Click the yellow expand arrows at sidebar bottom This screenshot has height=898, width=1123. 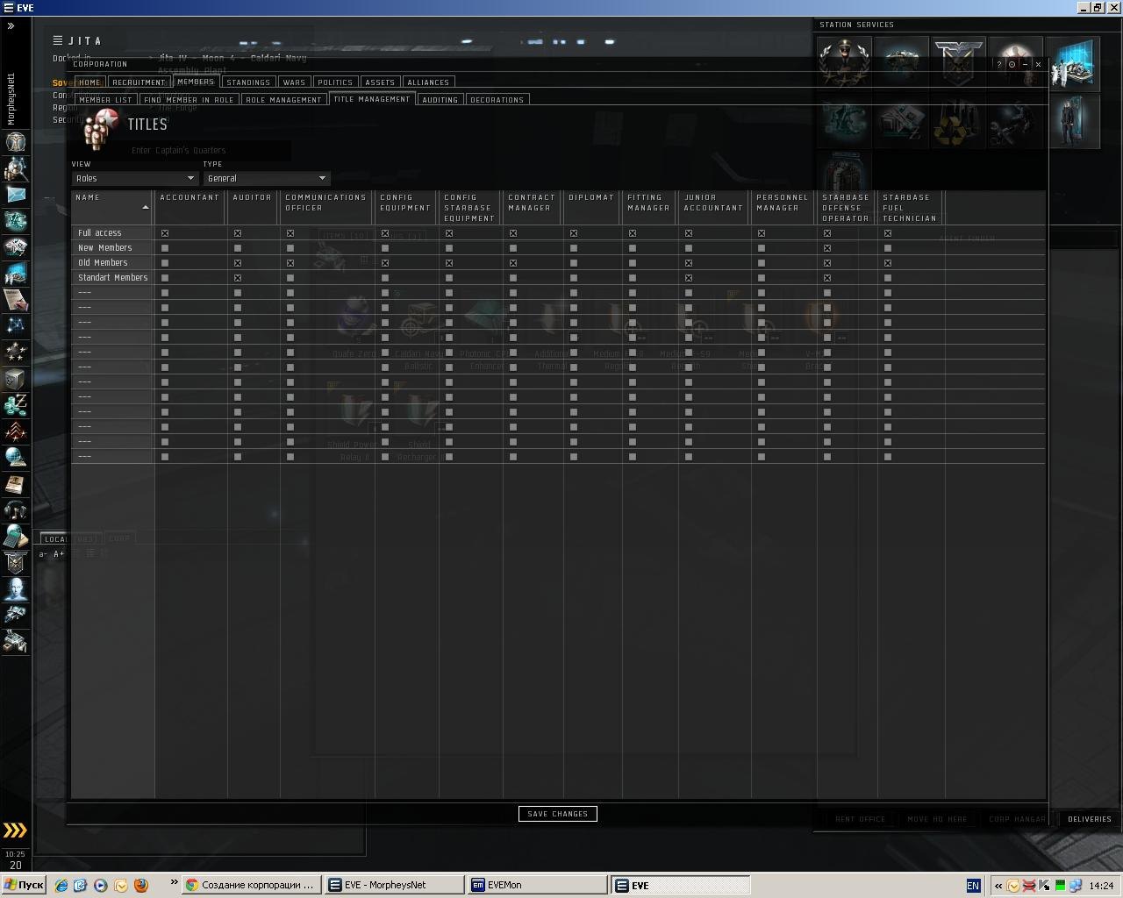pyautogui.click(x=15, y=830)
